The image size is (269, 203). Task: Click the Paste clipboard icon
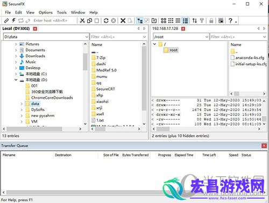(97, 20)
